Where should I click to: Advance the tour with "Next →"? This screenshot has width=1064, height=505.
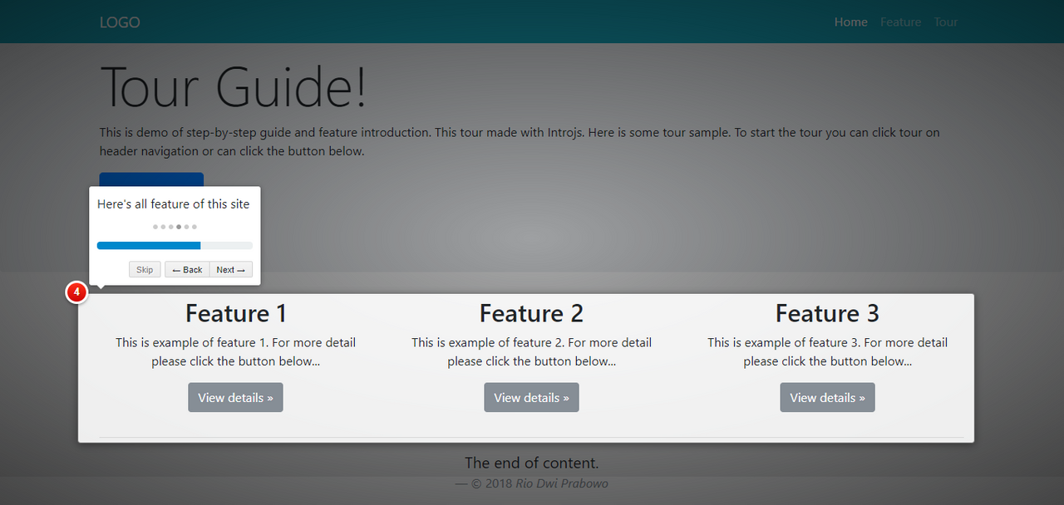point(230,269)
